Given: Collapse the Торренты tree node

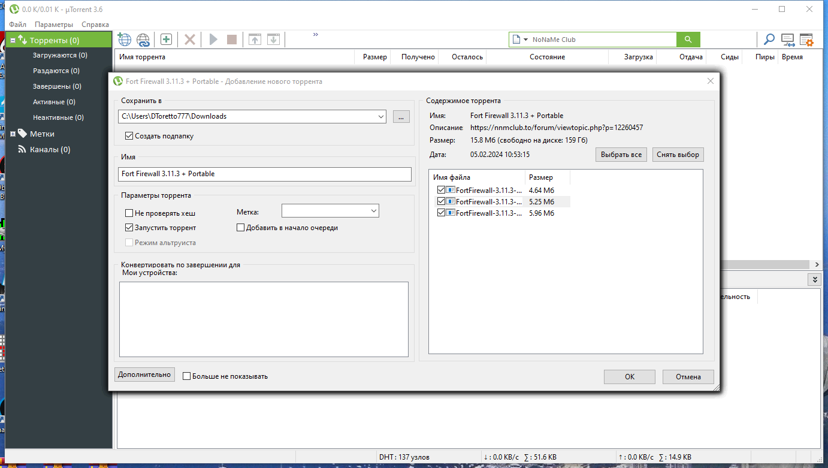Looking at the screenshot, I should 13,41.
